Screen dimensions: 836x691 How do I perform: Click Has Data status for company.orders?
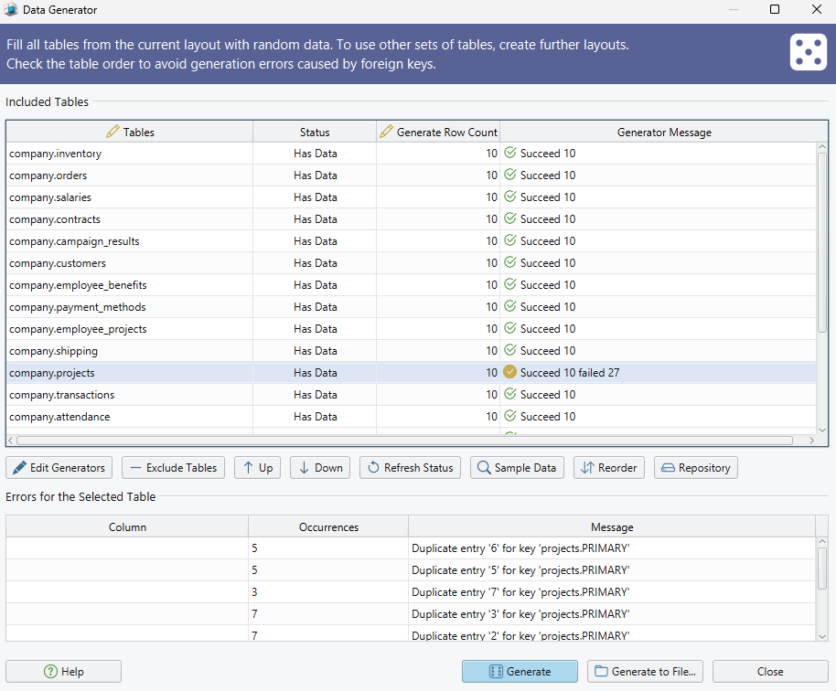click(x=315, y=175)
